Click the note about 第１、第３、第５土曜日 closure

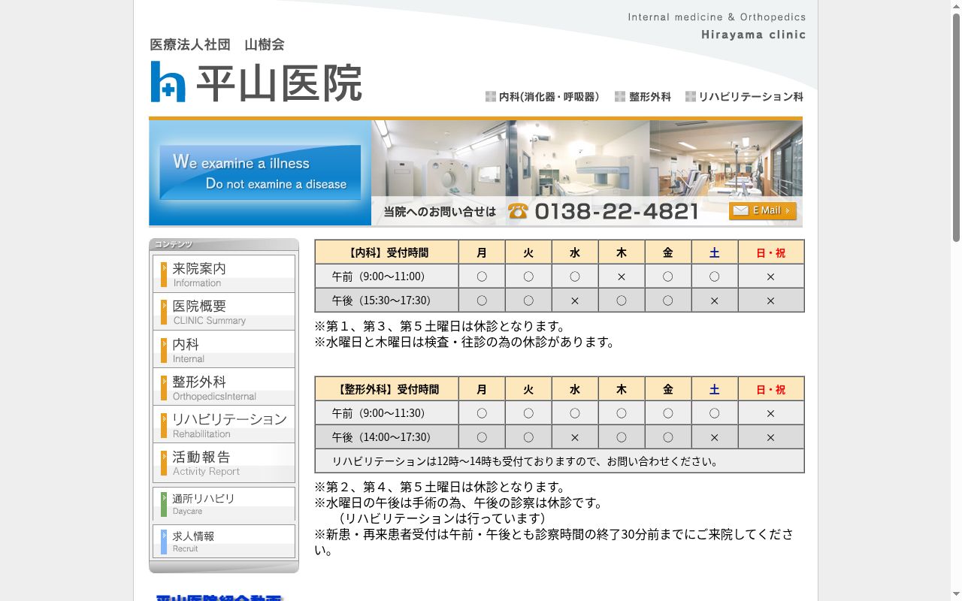pos(440,327)
